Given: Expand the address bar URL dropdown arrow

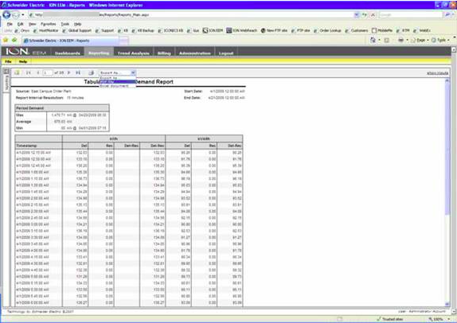Looking at the screenshot, I should [x=357, y=14].
